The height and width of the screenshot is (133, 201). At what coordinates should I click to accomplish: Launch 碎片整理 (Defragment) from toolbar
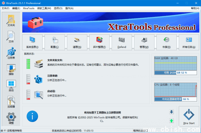pos(100,42)
